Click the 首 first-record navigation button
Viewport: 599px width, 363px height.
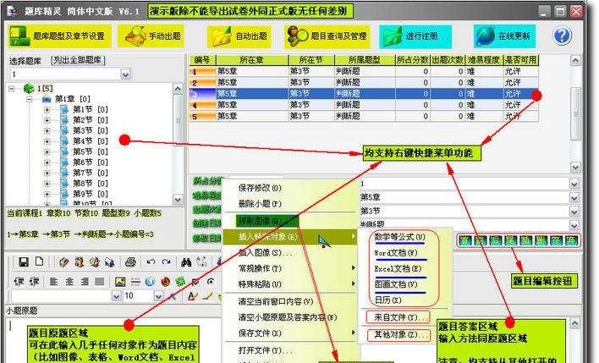[x=464, y=240]
